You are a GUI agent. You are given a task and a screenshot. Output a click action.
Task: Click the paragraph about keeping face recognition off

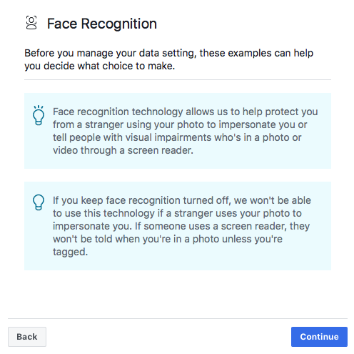pyautogui.click(x=182, y=226)
